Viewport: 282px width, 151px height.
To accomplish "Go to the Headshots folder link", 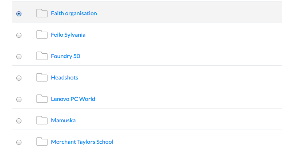I will tap(65, 78).
